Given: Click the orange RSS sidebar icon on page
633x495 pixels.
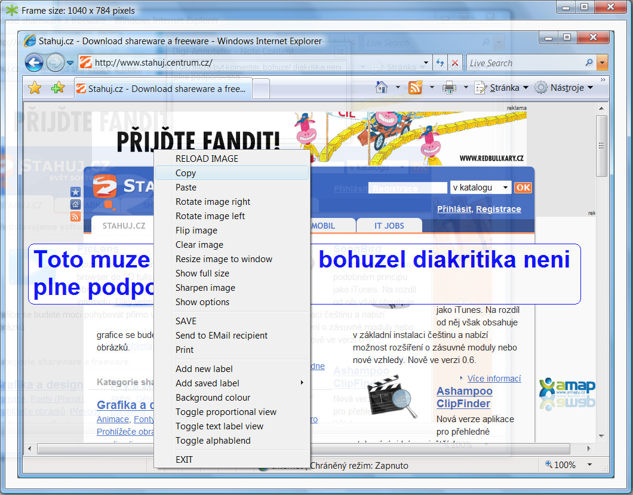Looking at the screenshot, I should 75,216.
